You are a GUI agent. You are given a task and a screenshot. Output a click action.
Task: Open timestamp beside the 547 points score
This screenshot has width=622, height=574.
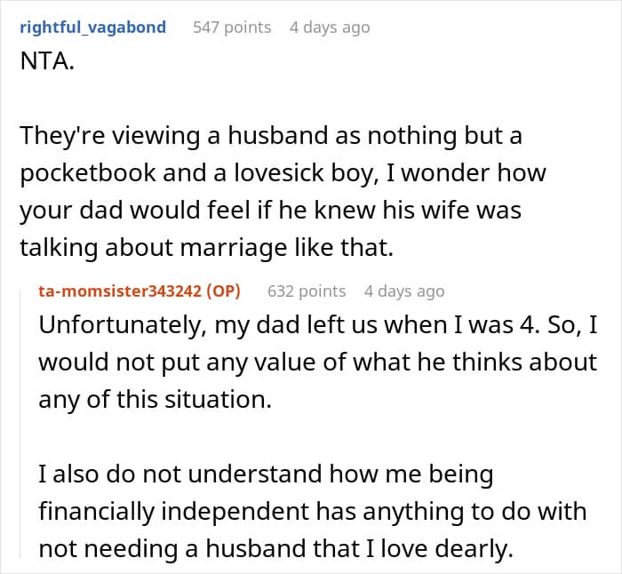pyautogui.click(x=330, y=28)
